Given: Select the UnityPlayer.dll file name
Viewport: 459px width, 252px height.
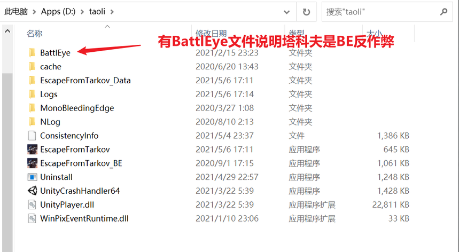Looking at the screenshot, I should tap(67, 204).
